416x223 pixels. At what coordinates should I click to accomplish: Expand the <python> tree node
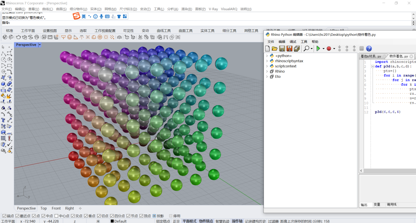click(267, 56)
